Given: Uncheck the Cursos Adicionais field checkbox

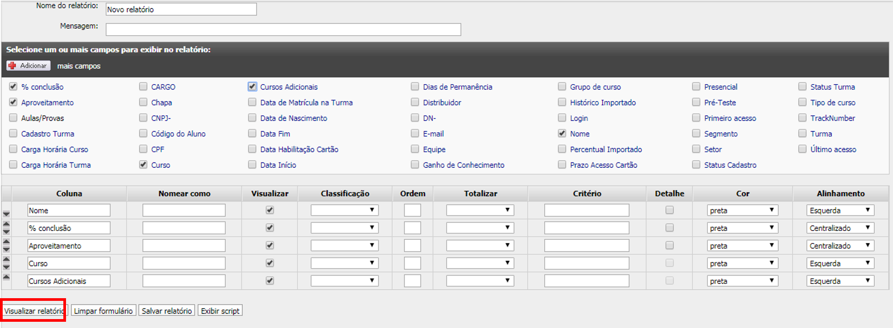Looking at the screenshot, I should point(252,87).
